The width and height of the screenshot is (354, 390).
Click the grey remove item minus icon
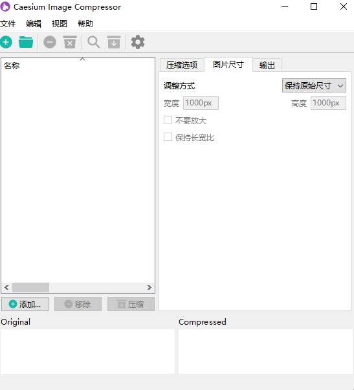point(50,42)
